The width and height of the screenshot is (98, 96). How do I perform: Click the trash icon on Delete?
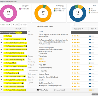(x=21, y=25)
